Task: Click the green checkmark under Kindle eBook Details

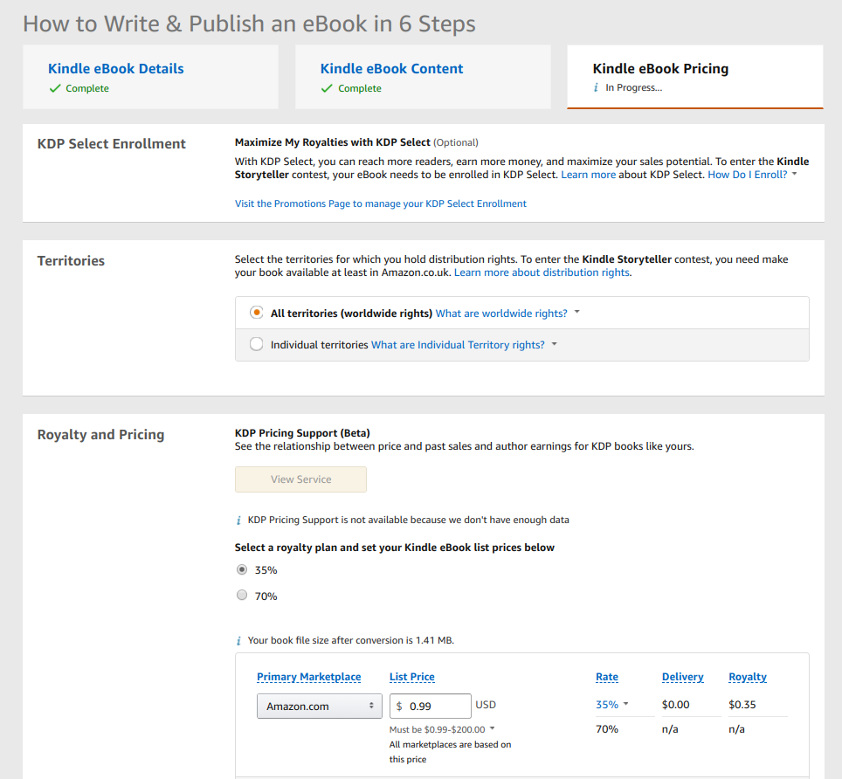Action: click(55, 88)
